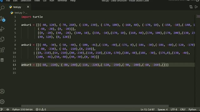The width and height of the screenshot is (200, 112).
Task: Open the Selection menu
Action: 26,1
